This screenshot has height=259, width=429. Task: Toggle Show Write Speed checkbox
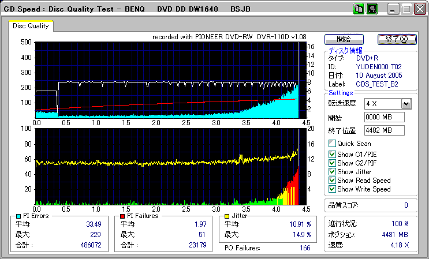(332, 189)
